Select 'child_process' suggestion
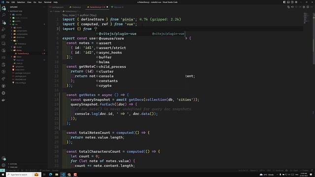The width and height of the screenshot is (315, 177). (140, 67)
